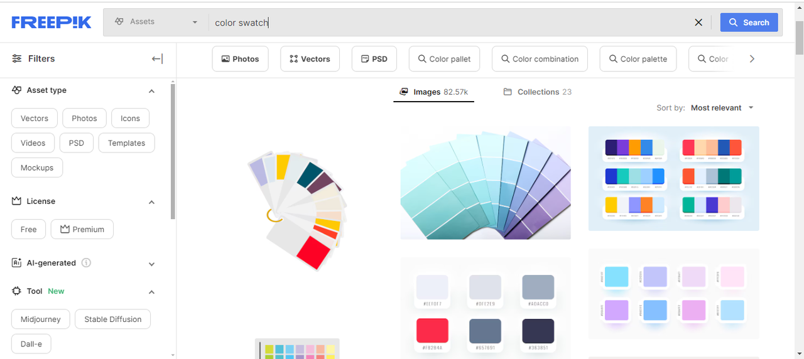The width and height of the screenshot is (804, 359).
Task: Click the filter sidebar scrollbar
Action: pyautogui.click(x=173, y=151)
